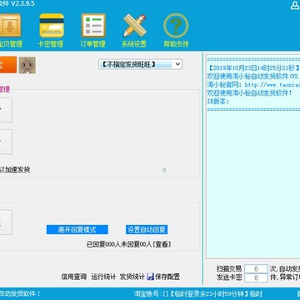Open 系统设置 pencil-ruler icon

point(135,25)
